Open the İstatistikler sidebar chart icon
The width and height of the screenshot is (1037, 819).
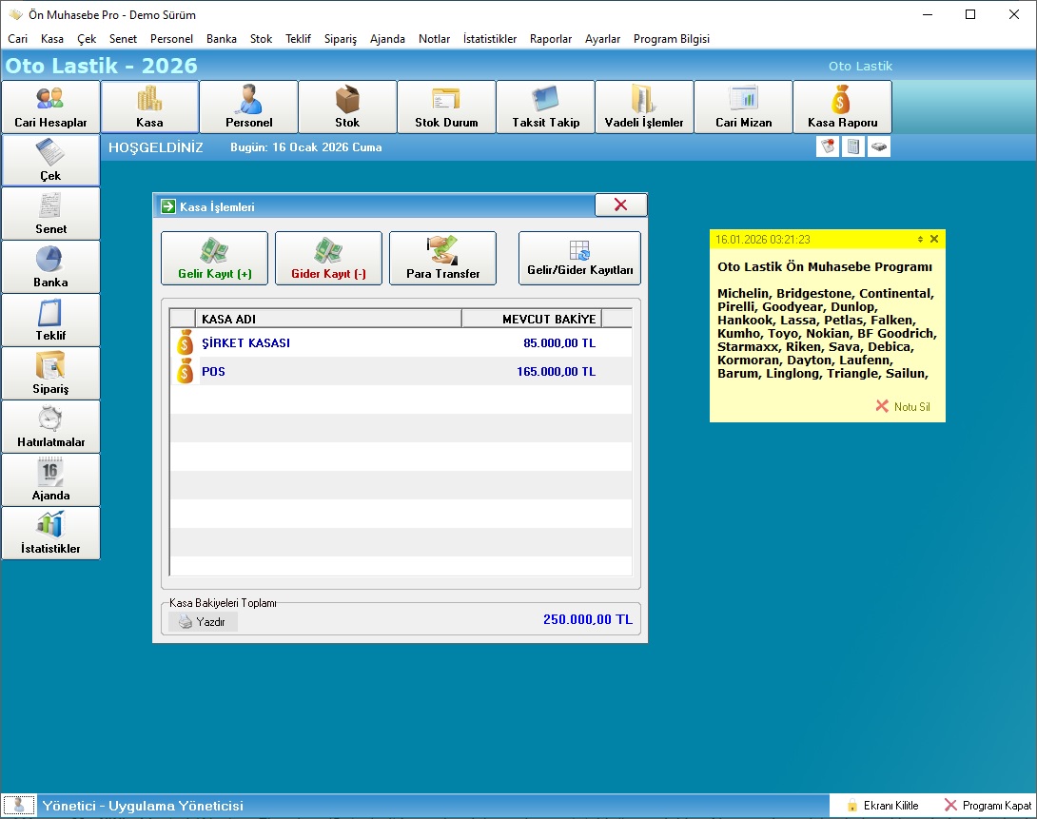50,533
